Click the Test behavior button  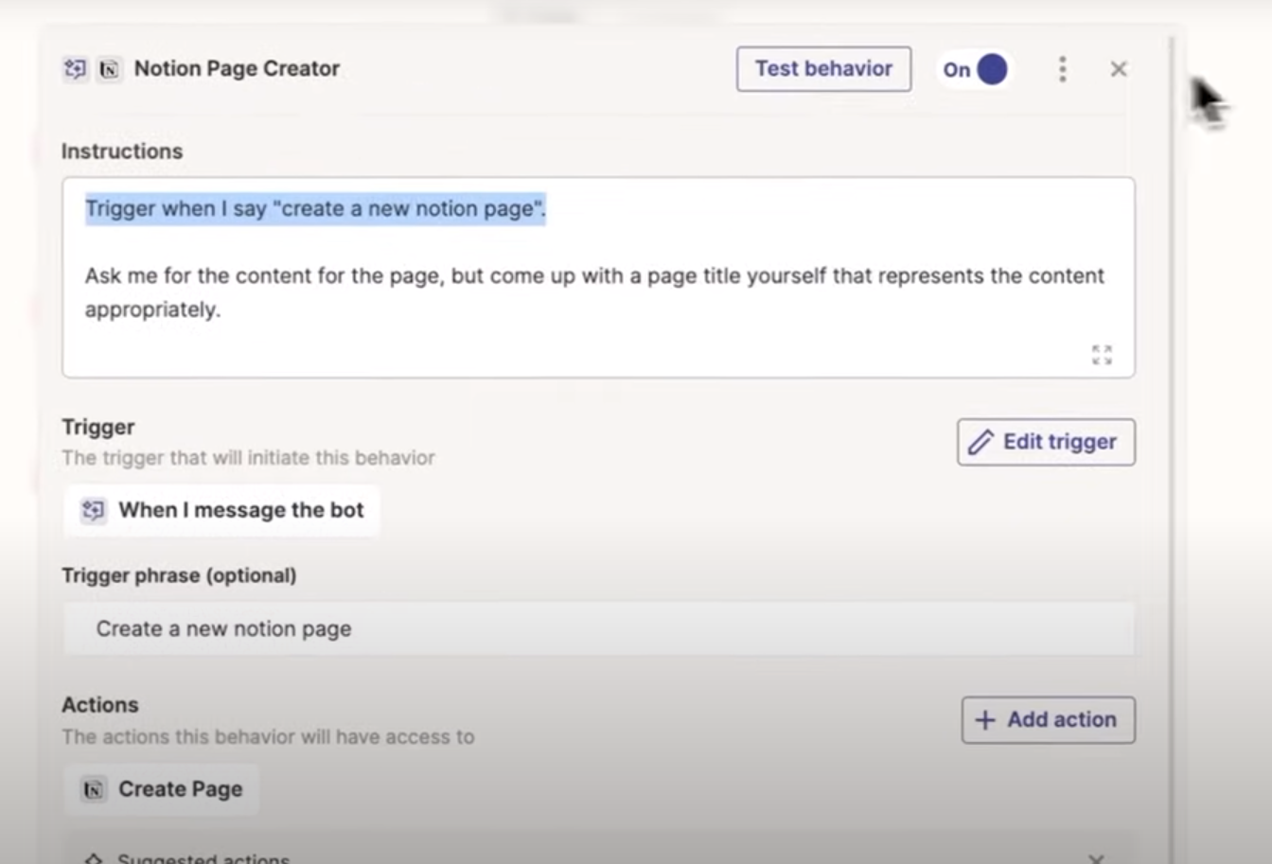tap(823, 69)
